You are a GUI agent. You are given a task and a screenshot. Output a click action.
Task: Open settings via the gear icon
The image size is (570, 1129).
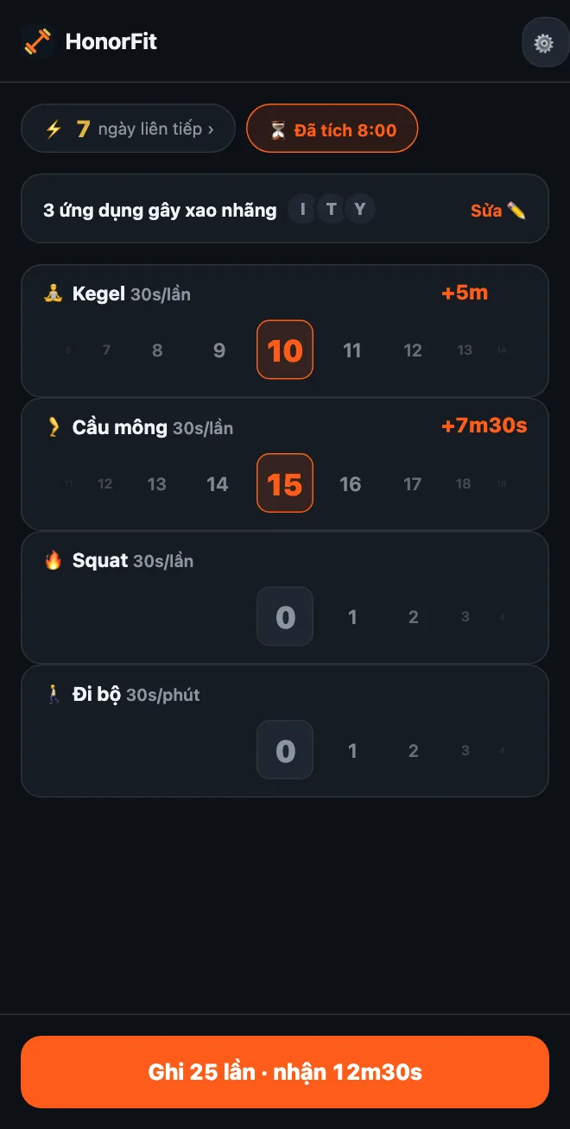pyautogui.click(x=544, y=42)
